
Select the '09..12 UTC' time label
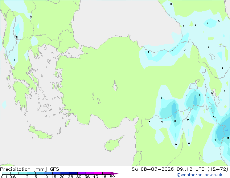pyautogui.click(x=190, y=169)
